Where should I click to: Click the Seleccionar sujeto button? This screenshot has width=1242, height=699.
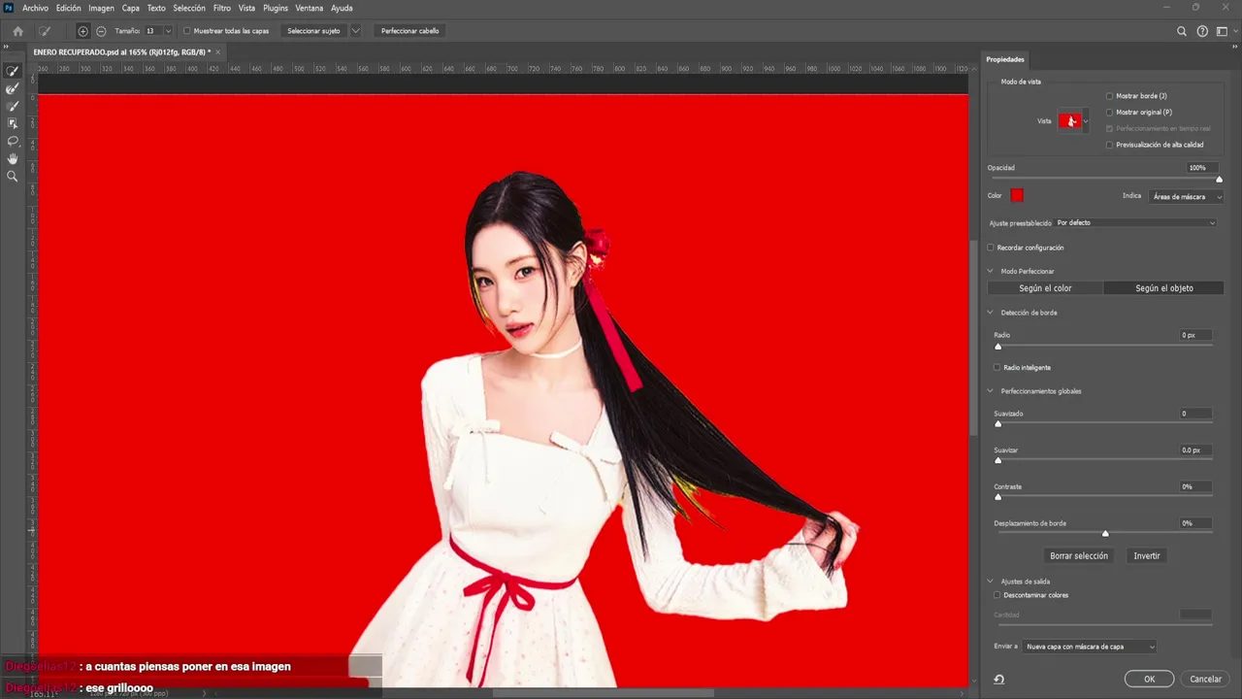tap(313, 31)
